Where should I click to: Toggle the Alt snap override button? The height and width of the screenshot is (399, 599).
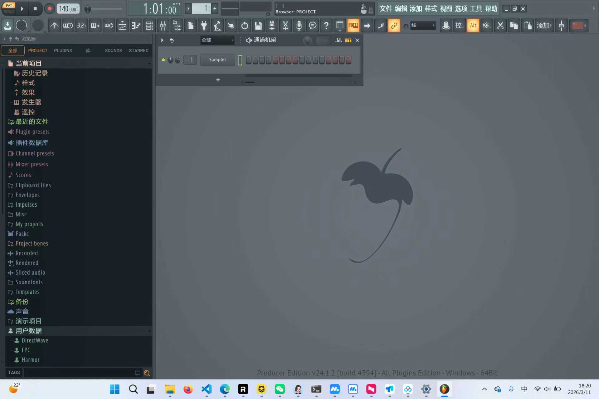click(473, 26)
